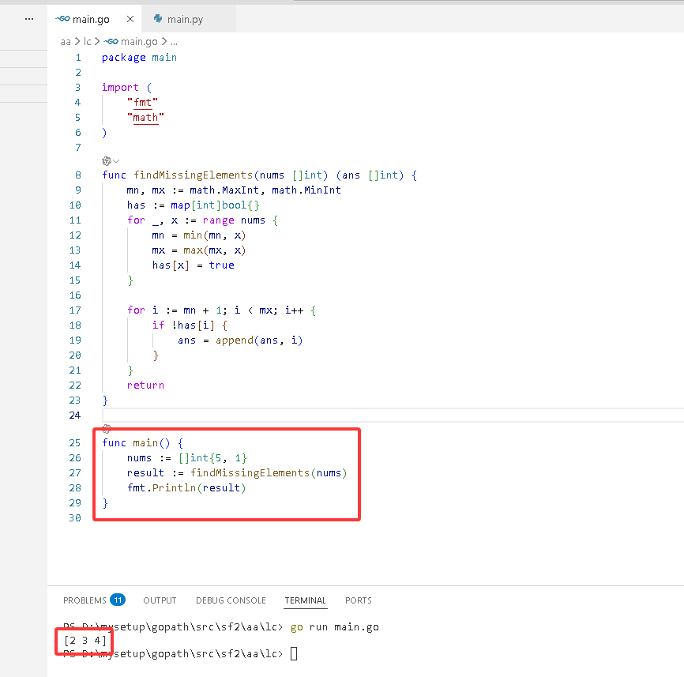684x677 pixels.
Task: Click 'min(mn, x)' call on line 12
Action: 215,235
